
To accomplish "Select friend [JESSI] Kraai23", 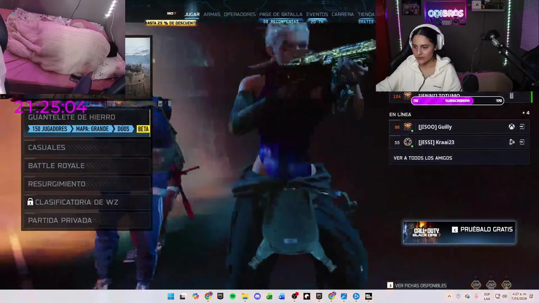I will point(459,142).
